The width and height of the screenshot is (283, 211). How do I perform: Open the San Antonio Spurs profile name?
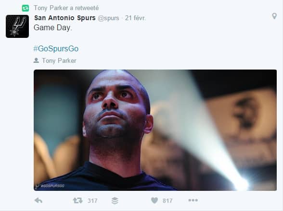click(x=65, y=18)
